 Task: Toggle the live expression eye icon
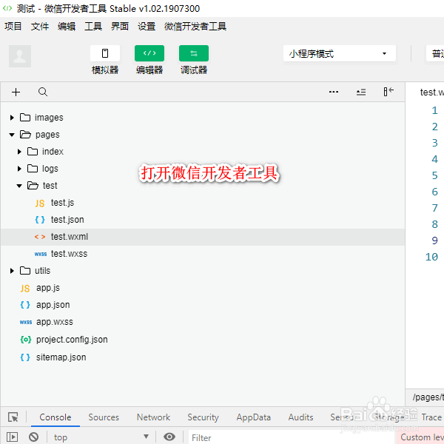tap(169, 437)
